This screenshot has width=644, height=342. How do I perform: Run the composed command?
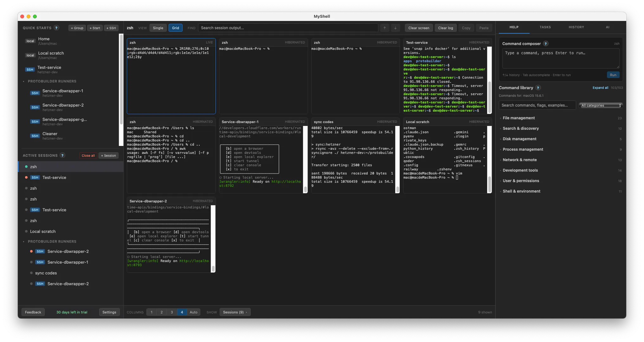(x=613, y=75)
